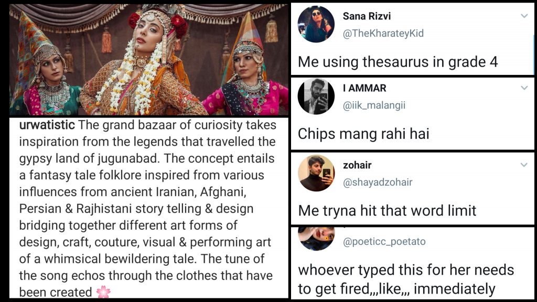Viewport: 537px width, 302px height.
Task: Open the @poeticc_poetato handle
Action: click(x=384, y=242)
